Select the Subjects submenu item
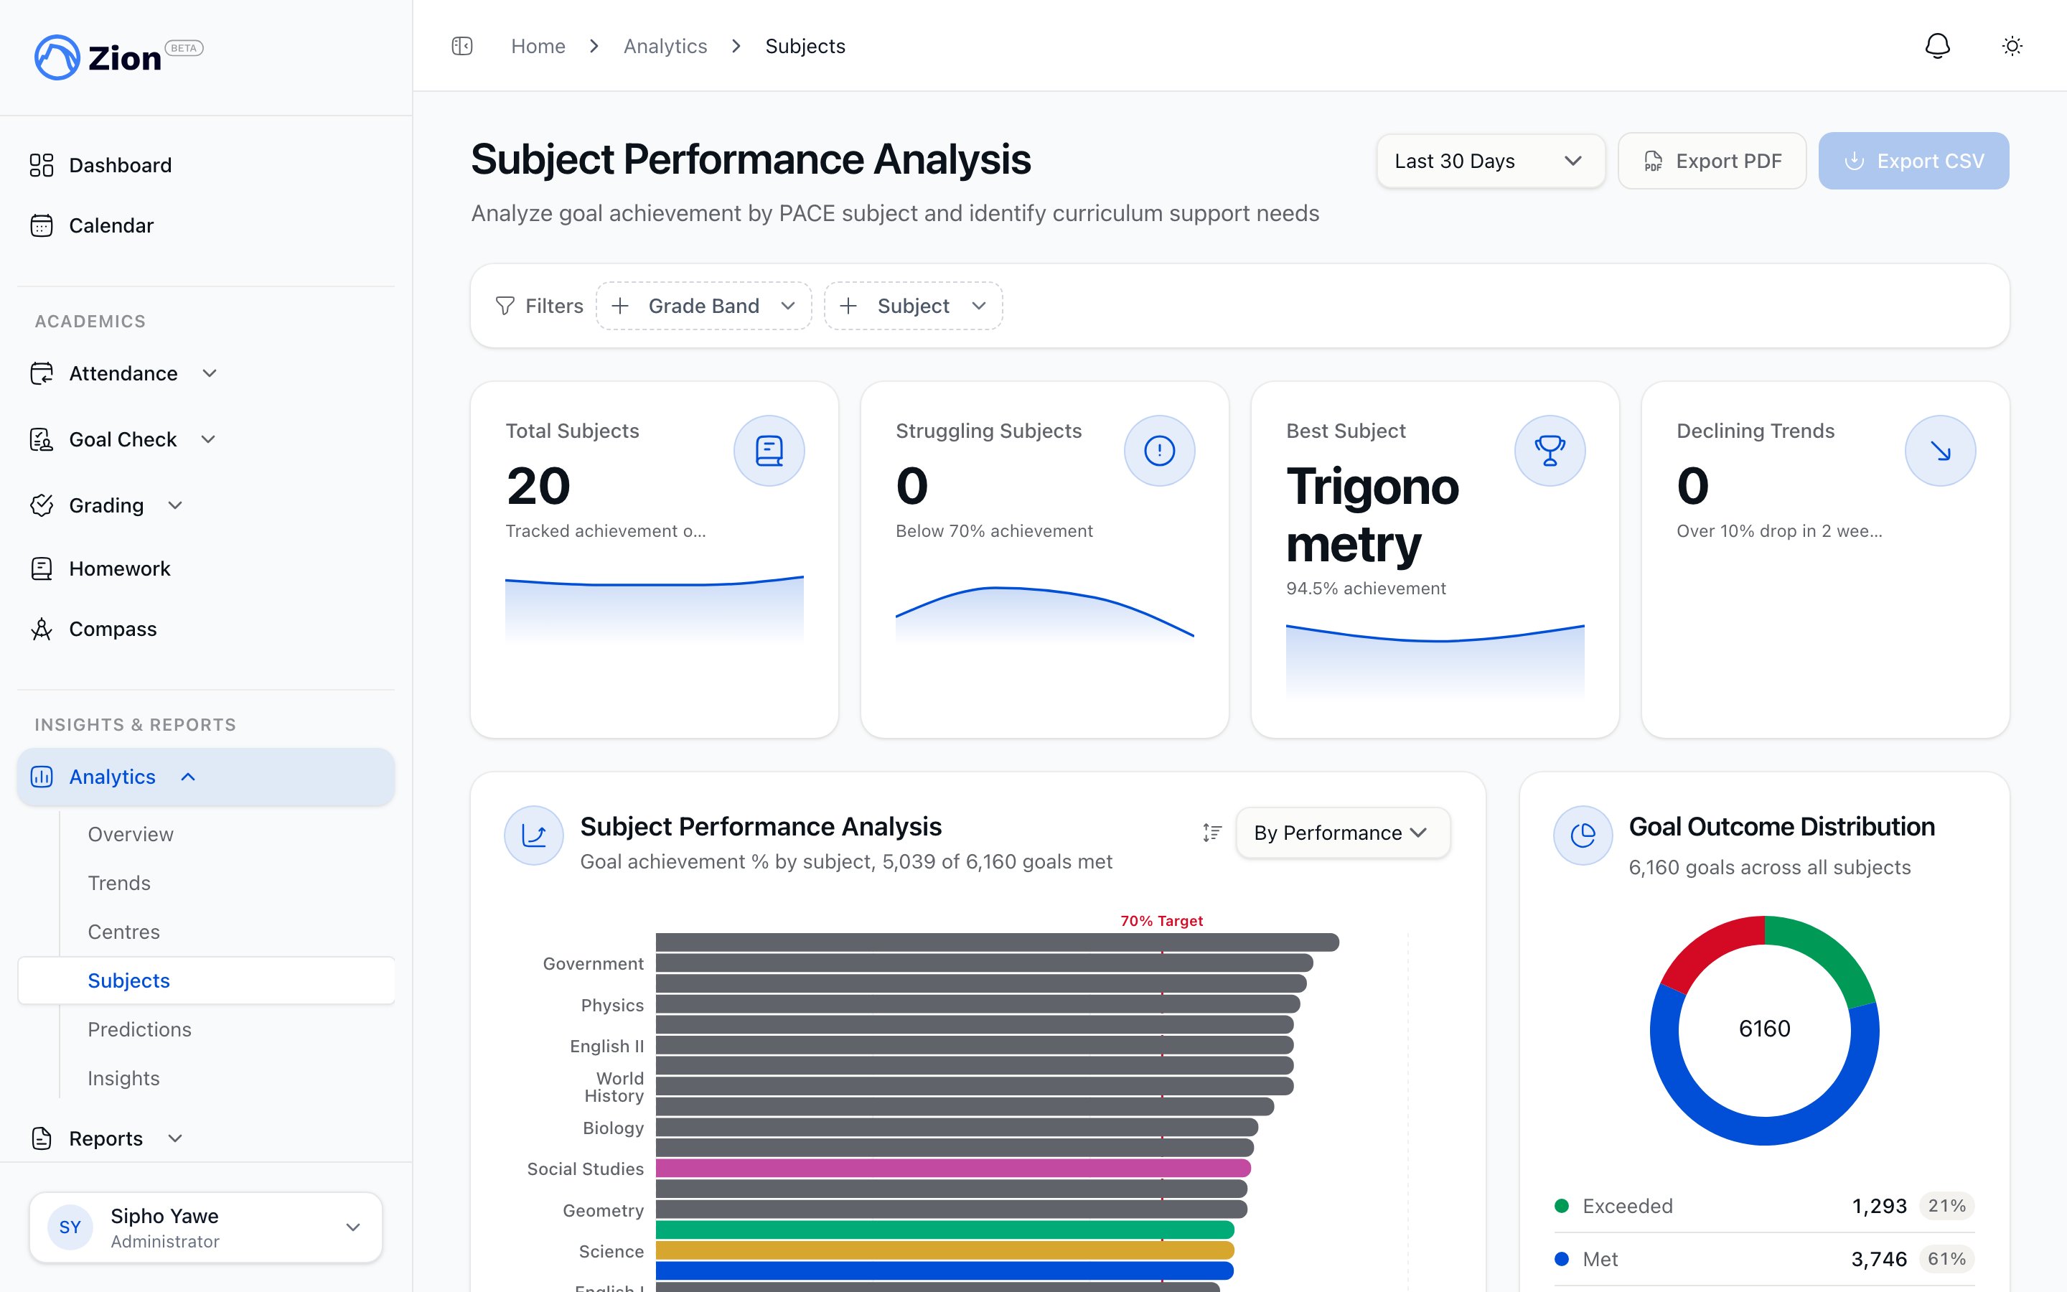Image resolution: width=2067 pixels, height=1292 pixels. pyautogui.click(x=206, y=980)
